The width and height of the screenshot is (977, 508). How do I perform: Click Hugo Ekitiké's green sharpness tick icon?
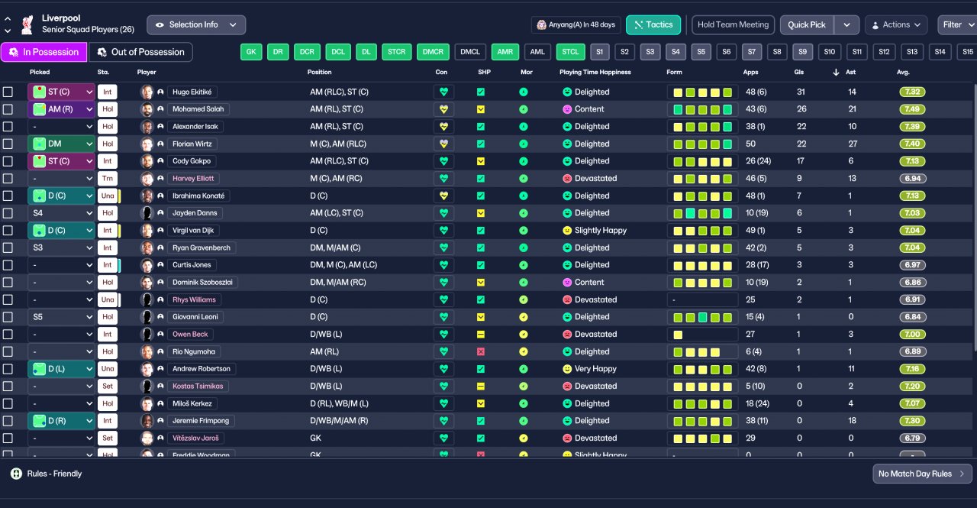(481, 92)
